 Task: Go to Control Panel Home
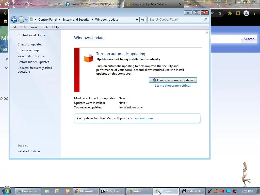pyautogui.click(x=31, y=35)
